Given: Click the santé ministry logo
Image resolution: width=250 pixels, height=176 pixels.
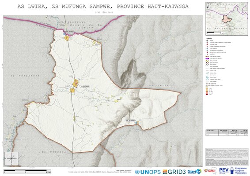Looking at the screenshot, I should [x=210, y=171].
